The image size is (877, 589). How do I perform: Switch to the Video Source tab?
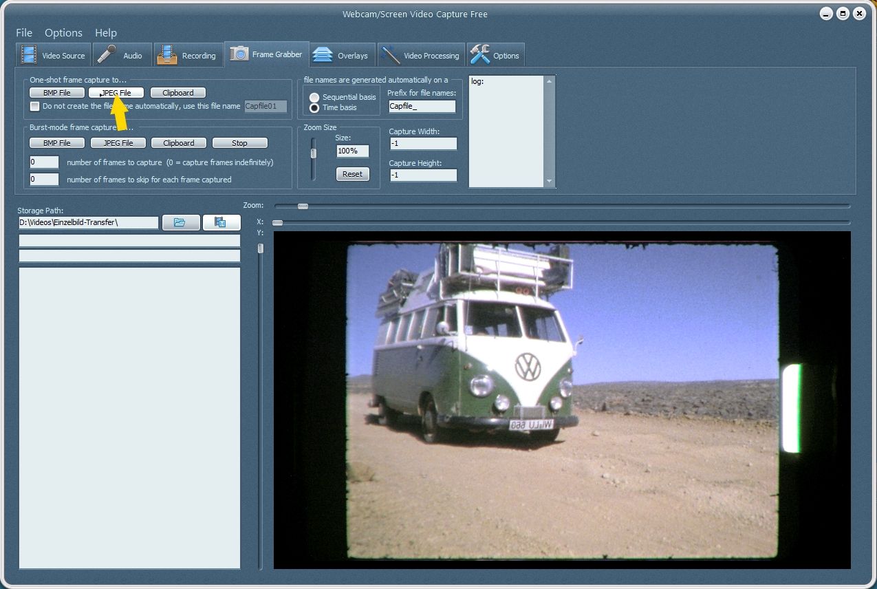(x=53, y=55)
